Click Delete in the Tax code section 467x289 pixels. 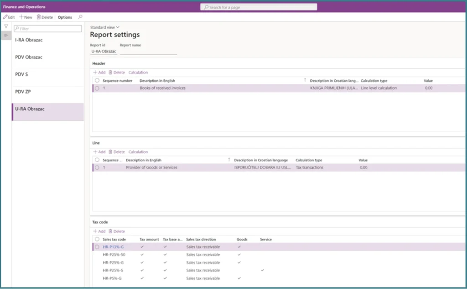click(x=116, y=231)
